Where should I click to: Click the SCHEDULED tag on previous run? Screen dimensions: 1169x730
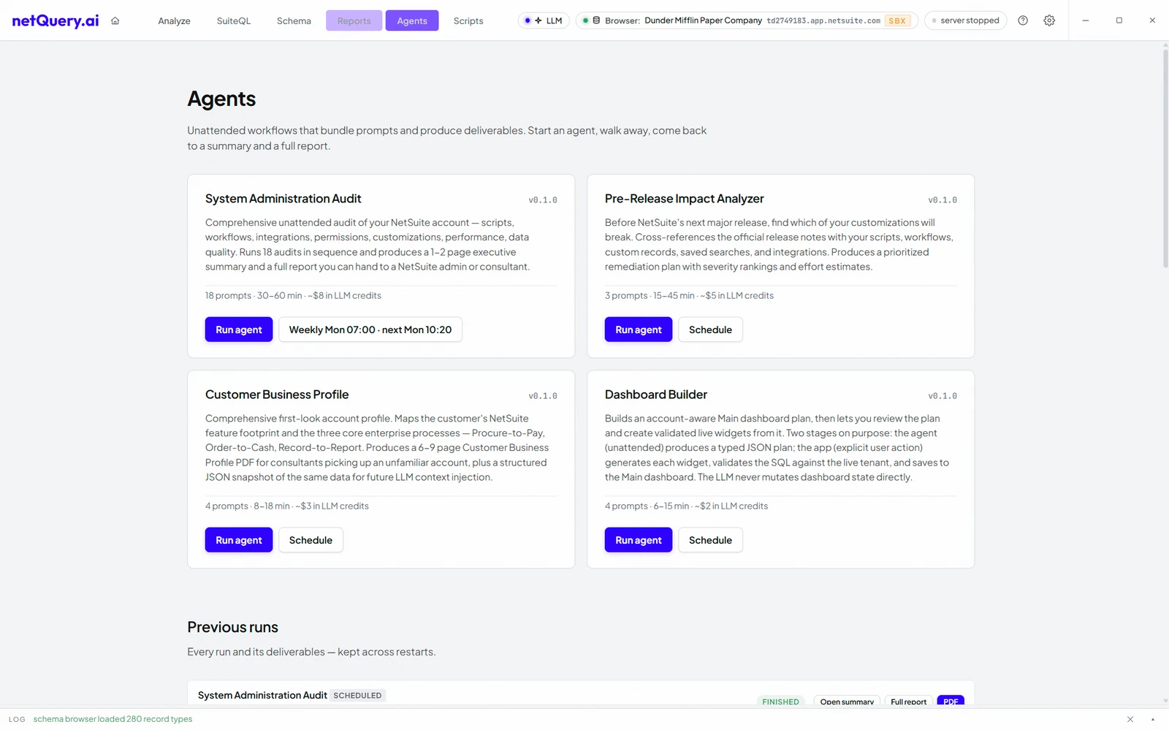(357, 696)
